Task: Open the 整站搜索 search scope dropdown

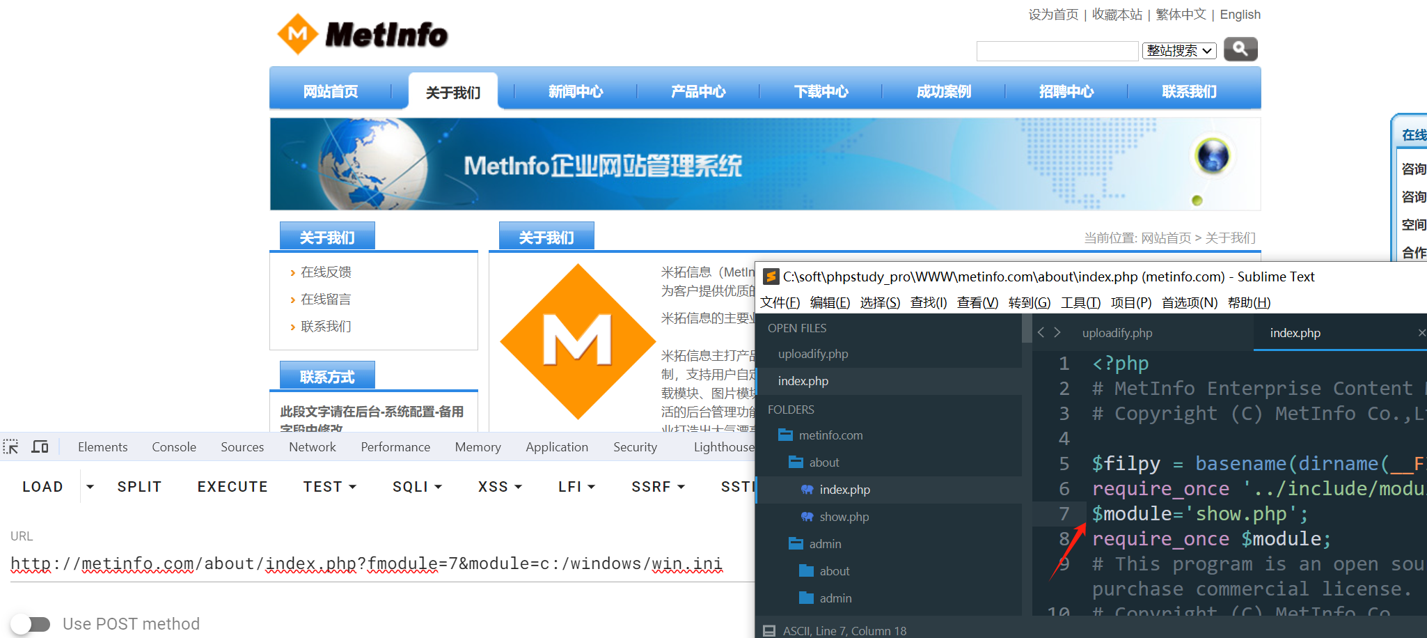Action: 1179,51
